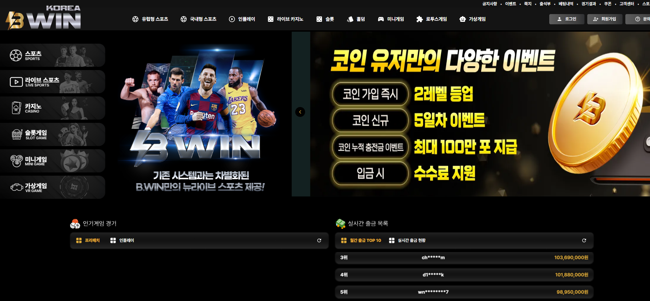
Task: Click the 로투스게임 puzzle icon
Action: (420, 19)
